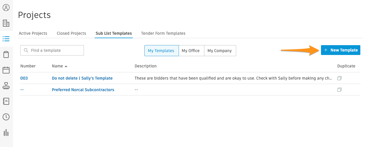Click the Find a template search field
Screen dimensions: 367x147
(52, 50)
